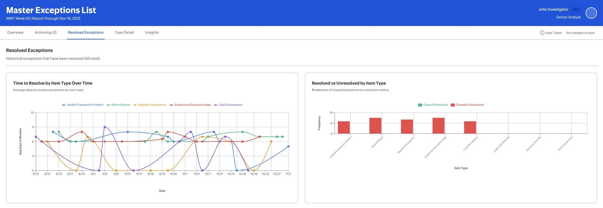Hide Register Discrepancy series in line legend
The image size is (603, 208).
[150, 105]
